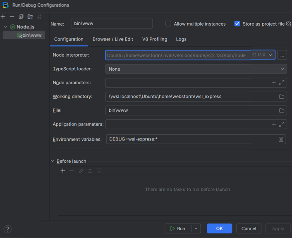Screen dimensions: 292x238
Task: Click the Apply button
Action: (278, 228)
